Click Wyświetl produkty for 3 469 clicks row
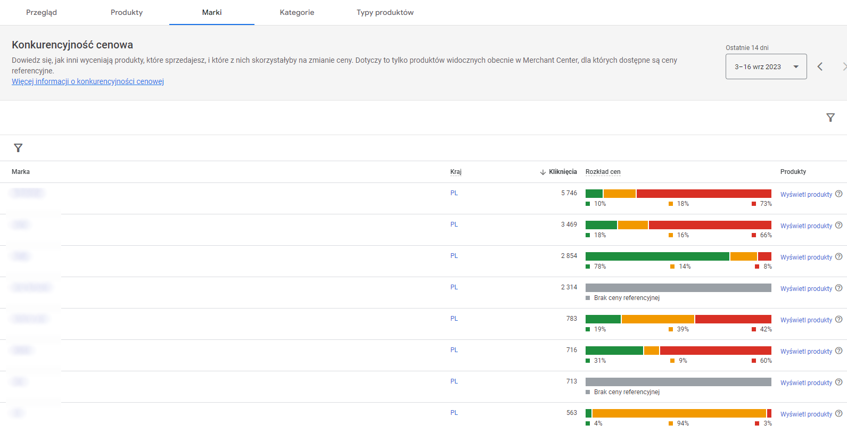Screen dimensions: 847x433 (x=806, y=226)
